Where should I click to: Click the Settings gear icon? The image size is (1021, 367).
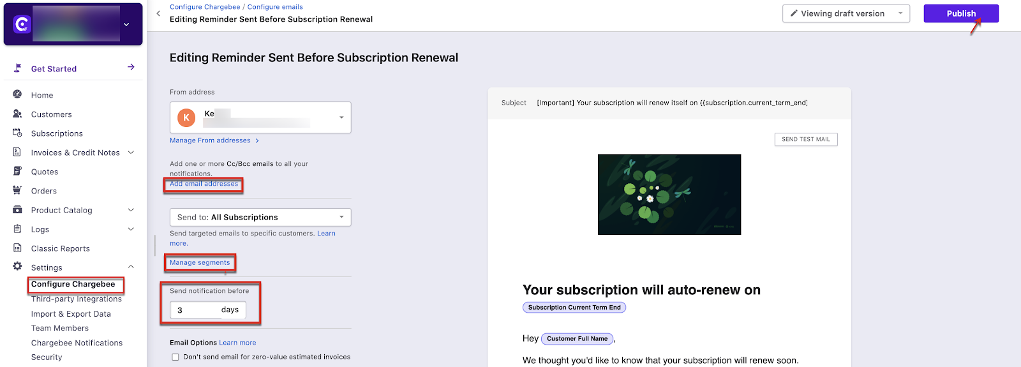point(17,267)
